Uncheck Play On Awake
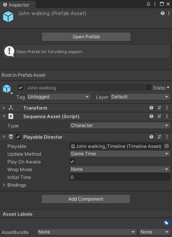Screen dimensions: 172x237 [x=72, y=161]
